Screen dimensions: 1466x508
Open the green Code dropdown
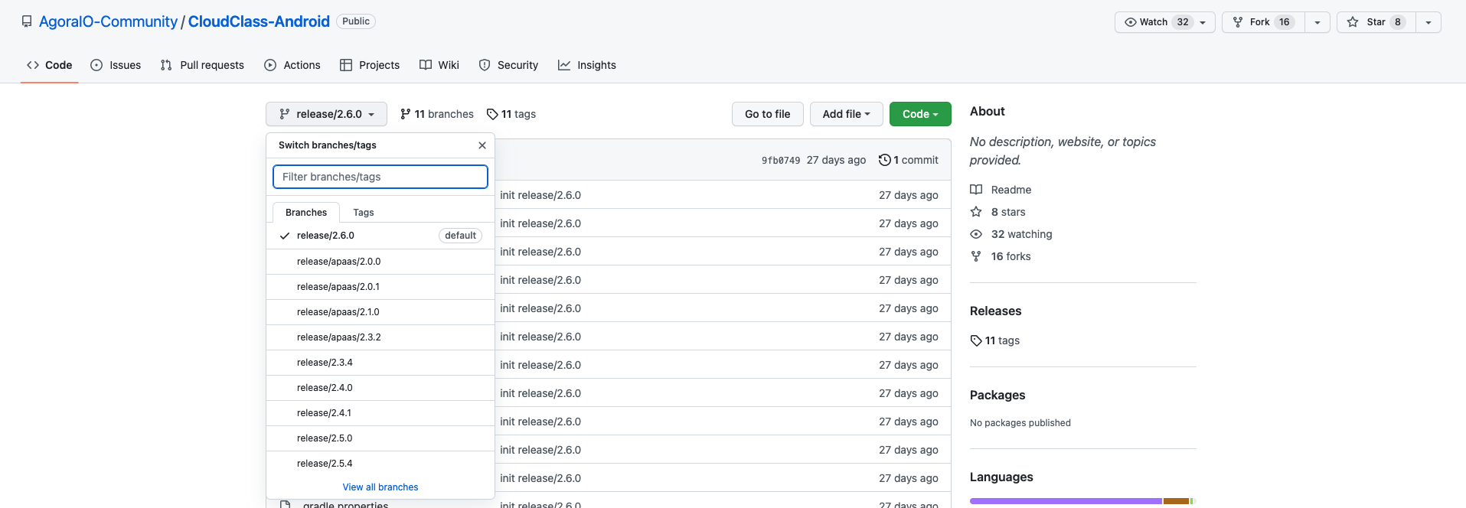(x=920, y=114)
